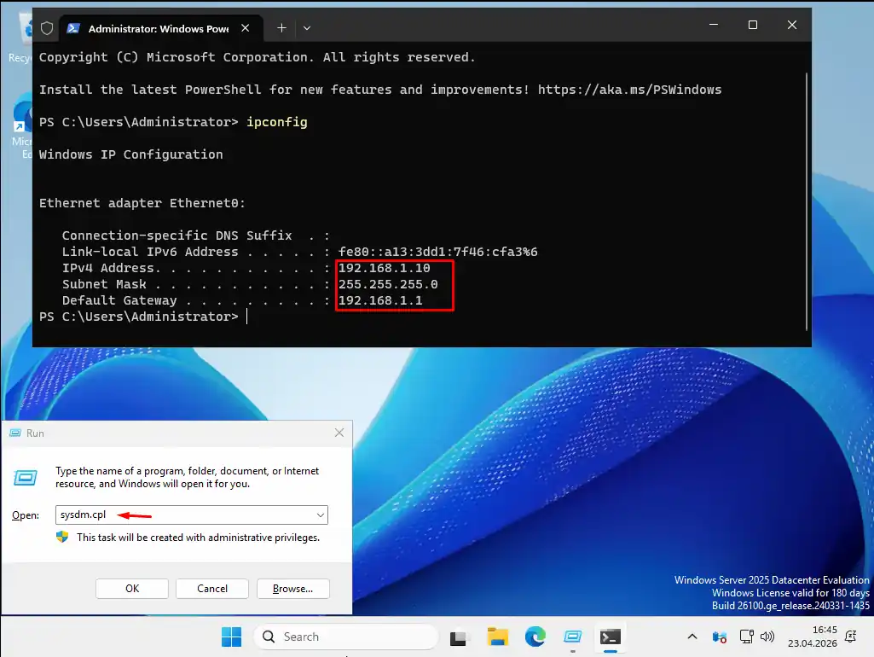
Task: Click the Windows IP Configuration line
Action: pyautogui.click(x=131, y=154)
